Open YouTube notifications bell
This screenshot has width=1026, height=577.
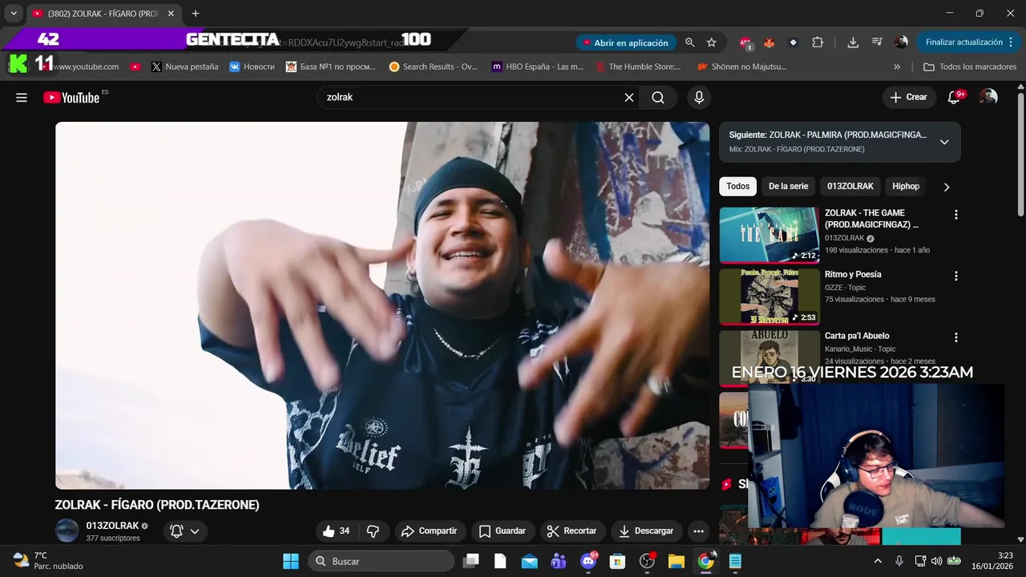tap(954, 98)
